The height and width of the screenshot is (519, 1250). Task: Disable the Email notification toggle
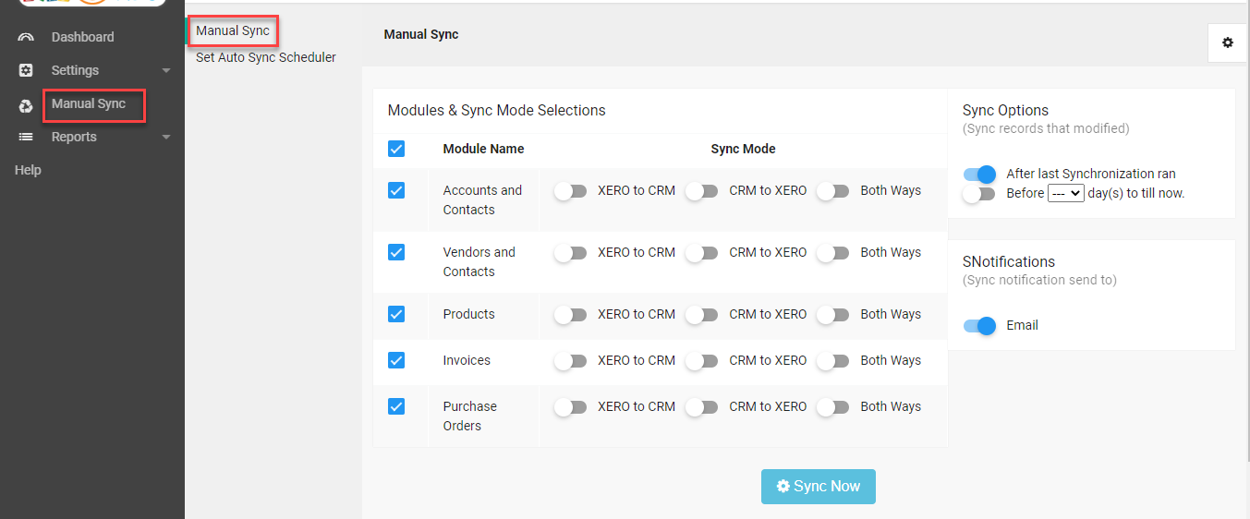[979, 326]
